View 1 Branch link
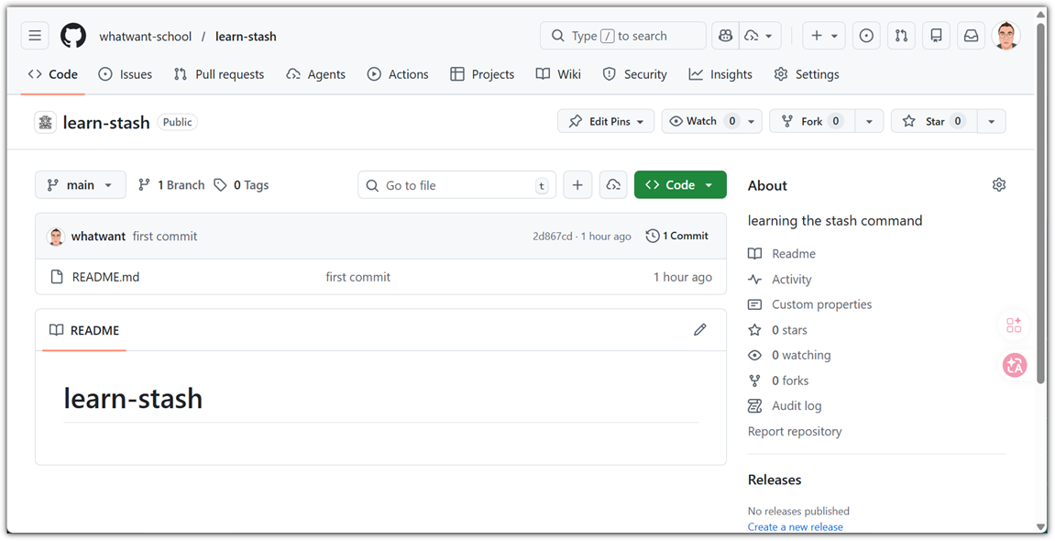This screenshot has width=1055, height=541. pyautogui.click(x=171, y=185)
